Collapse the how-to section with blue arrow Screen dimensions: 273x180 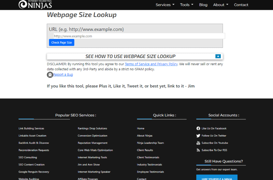coord(218,56)
